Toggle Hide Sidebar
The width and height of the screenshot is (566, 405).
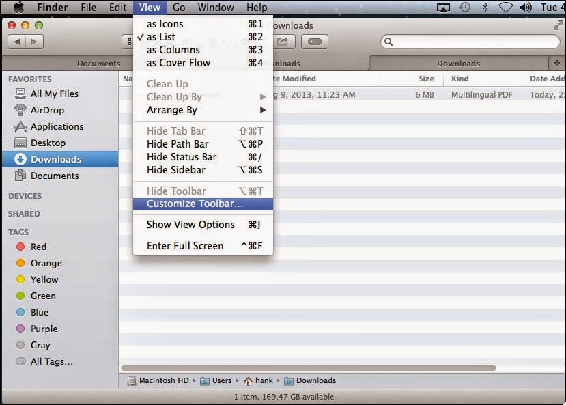203,170
